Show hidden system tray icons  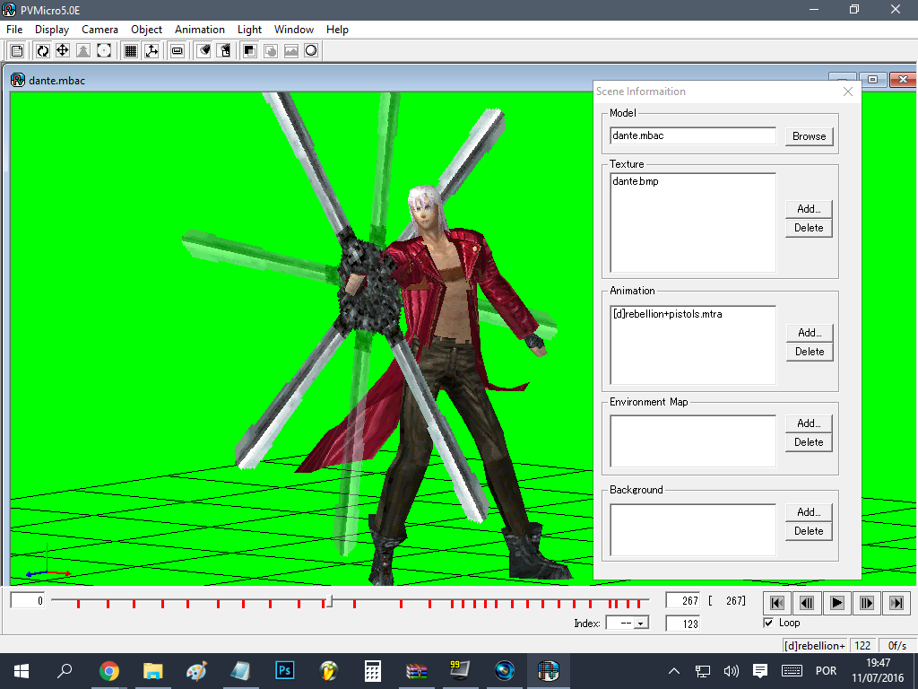pos(674,671)
